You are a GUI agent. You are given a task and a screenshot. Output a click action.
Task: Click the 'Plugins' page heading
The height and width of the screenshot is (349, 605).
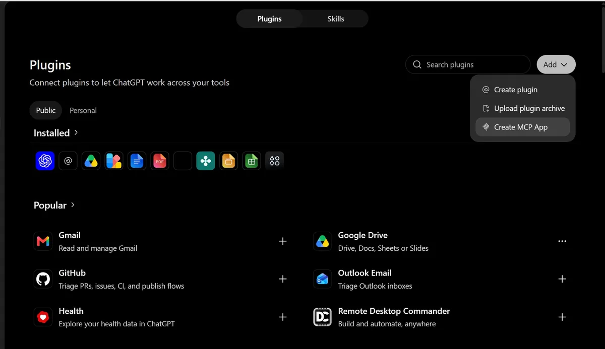[x=50, y=65]
